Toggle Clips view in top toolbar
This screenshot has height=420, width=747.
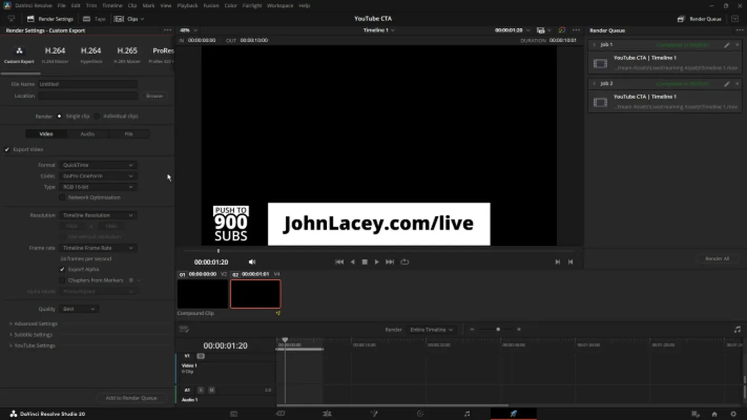tap(129, 19)
